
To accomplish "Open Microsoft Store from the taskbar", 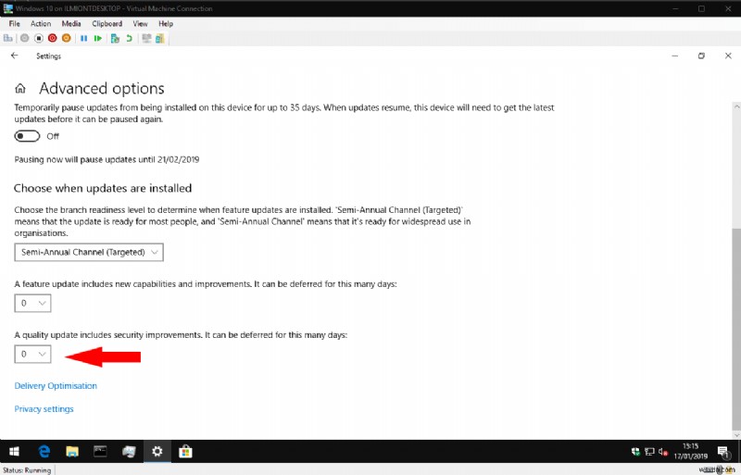I will 185,452.
